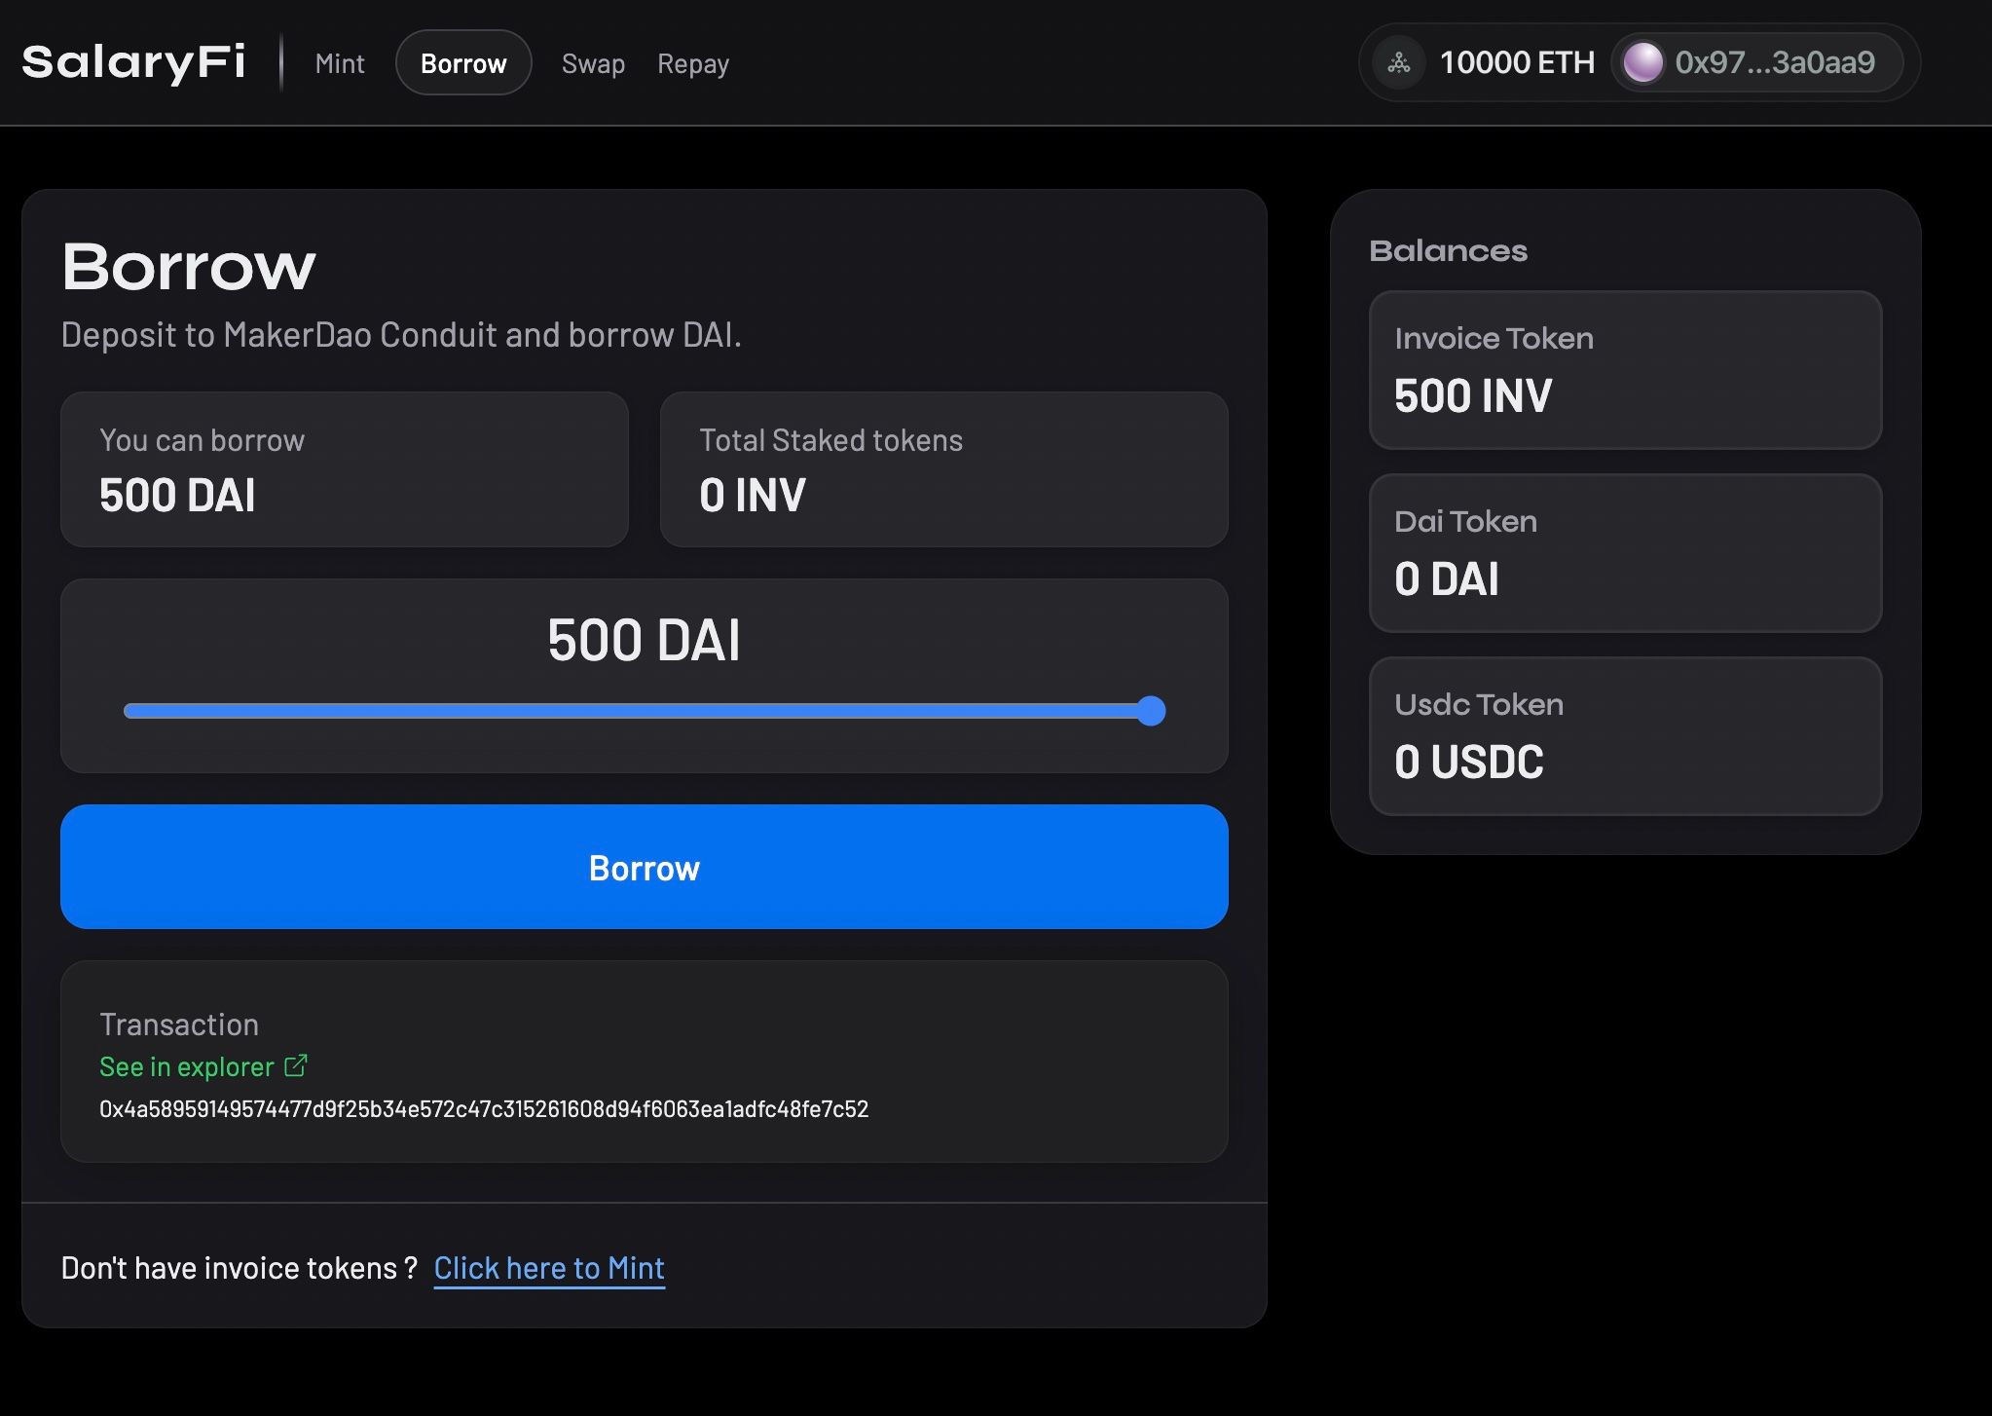This screenshot has height=1416, width=1992.
Task: Click the wallet address 0x97...3a0aa9
Action: click(x=1775, y=61)
